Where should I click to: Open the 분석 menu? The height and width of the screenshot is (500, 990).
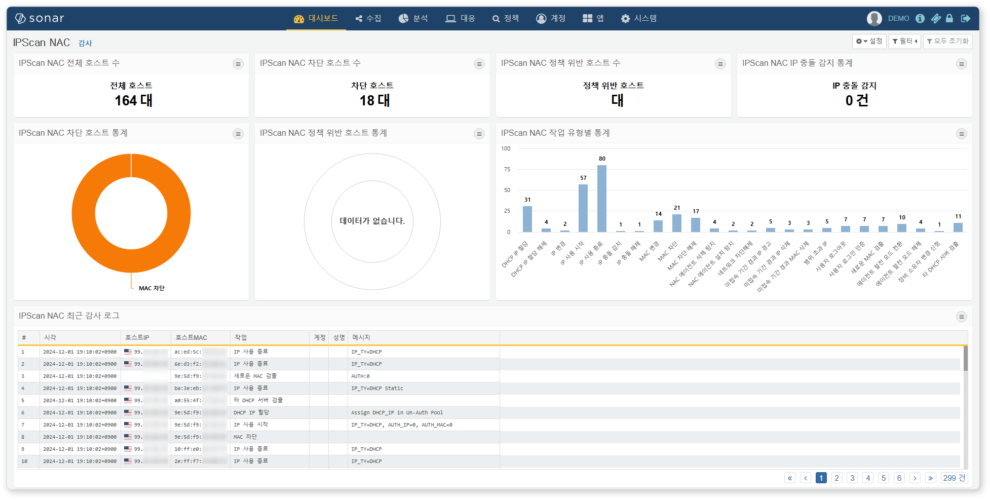coord(413,19)
